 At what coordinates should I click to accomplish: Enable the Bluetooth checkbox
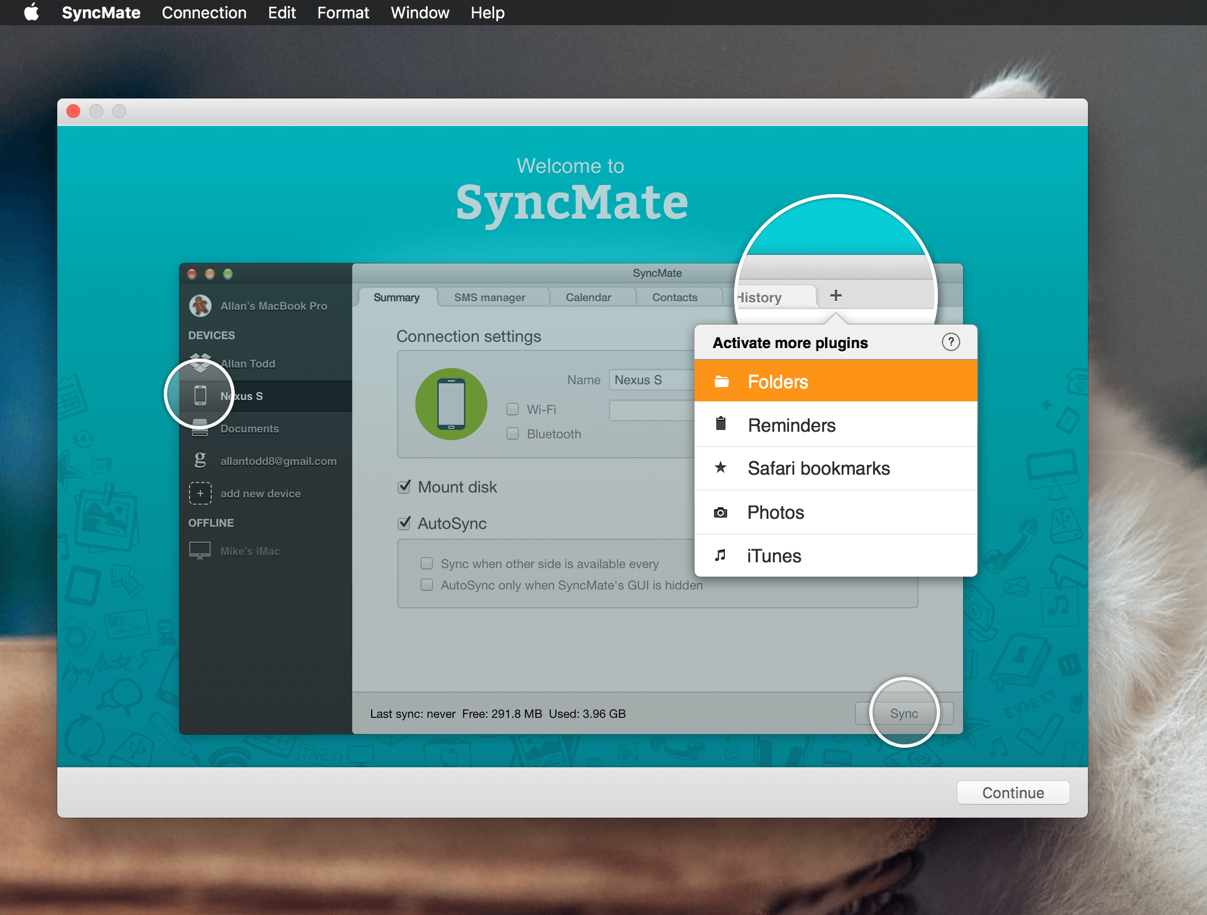click(512, 433)
